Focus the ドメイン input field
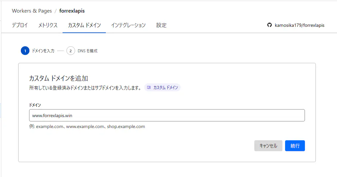337x177 pixels. pyautogui.click(x=167, y=115)
